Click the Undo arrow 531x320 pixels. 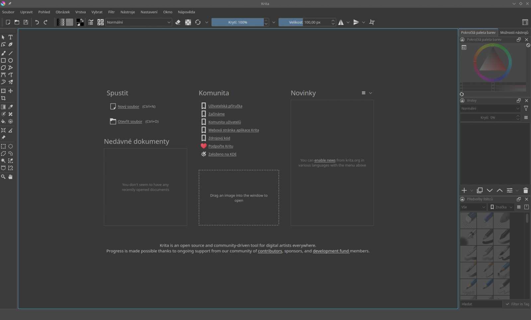(37, 22)
